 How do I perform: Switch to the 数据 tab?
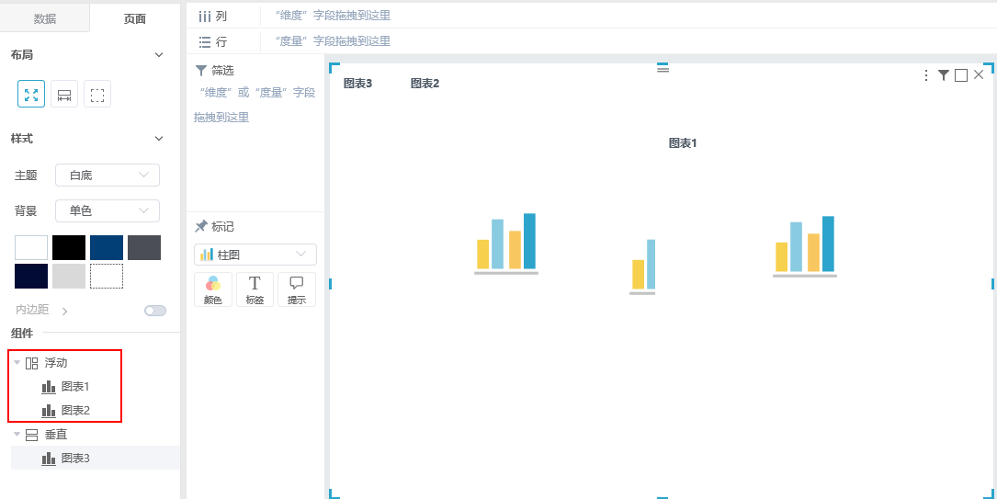point(44,18)
